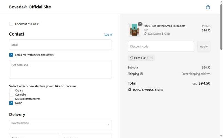Open the shopping bag cart icon
Screen dimensions: 223x138
(x=208, y=7)
